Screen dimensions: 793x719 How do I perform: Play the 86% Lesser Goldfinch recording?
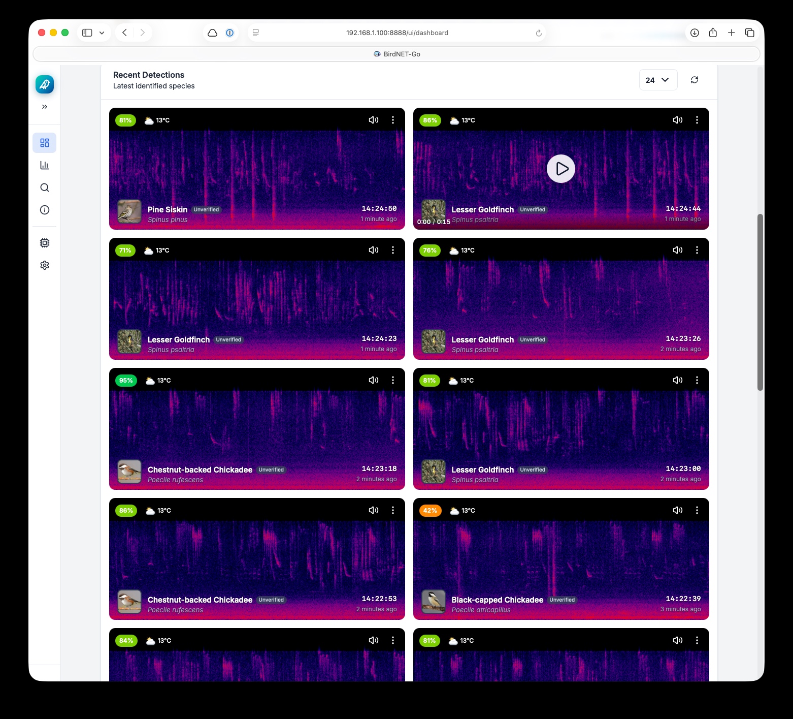(560, 169)
